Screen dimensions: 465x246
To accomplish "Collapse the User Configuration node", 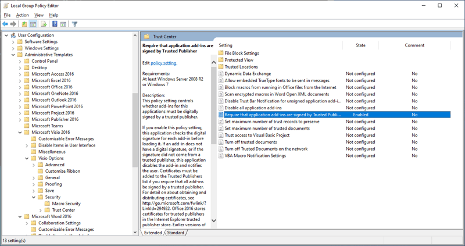I will point(6,35).
